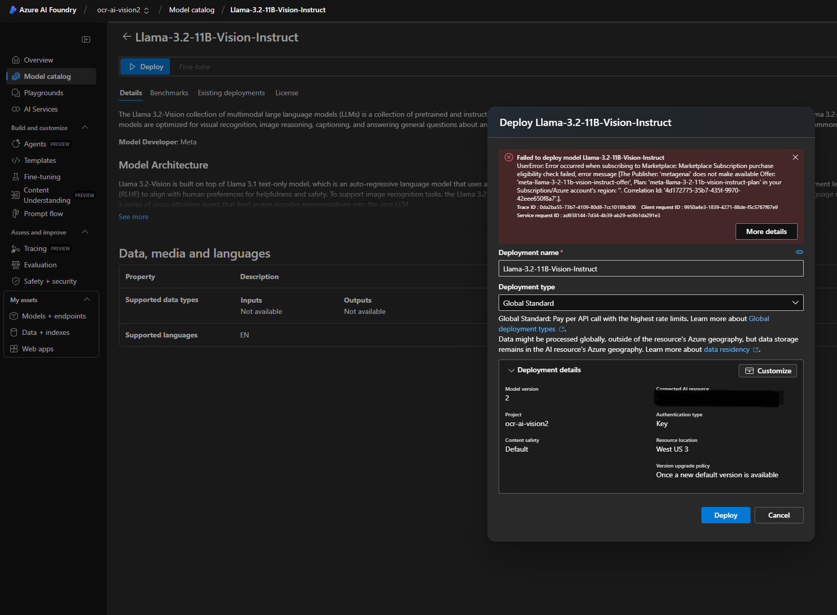Click the Prompt flow icon
Image resolution: width=837 pixels, height=615 pixels.
pyautogui.click(x=16, y=214)
